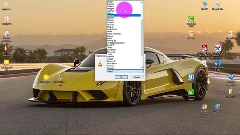Select Slovenski in the language list

[x=124, y=52]
